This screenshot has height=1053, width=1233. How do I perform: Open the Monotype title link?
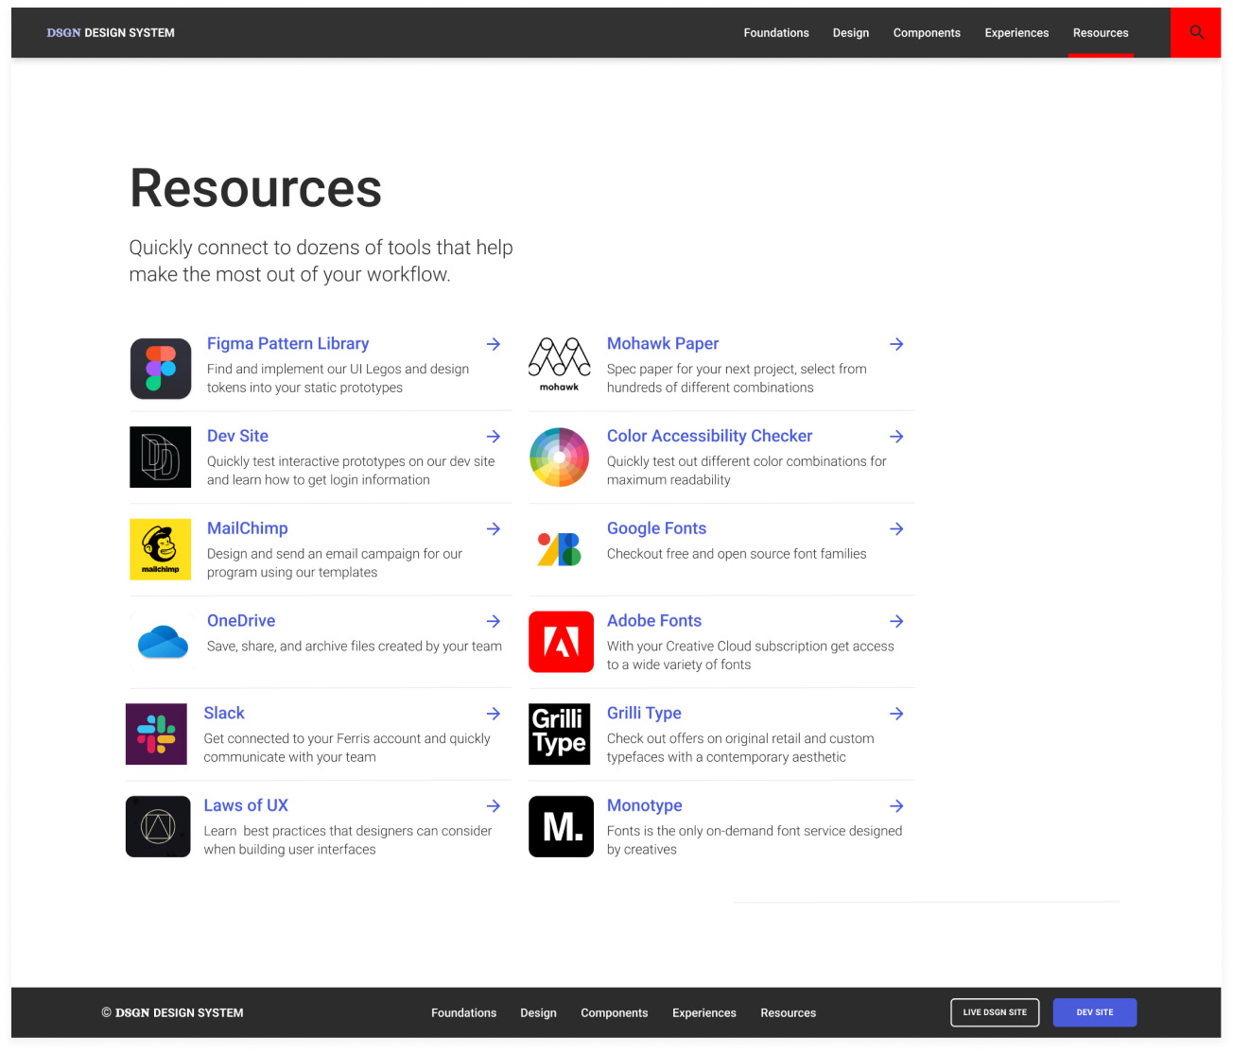click(x=645, y=805)
